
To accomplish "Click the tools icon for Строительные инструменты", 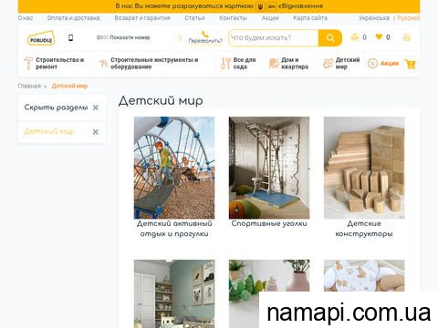I will tap(103, 63).
